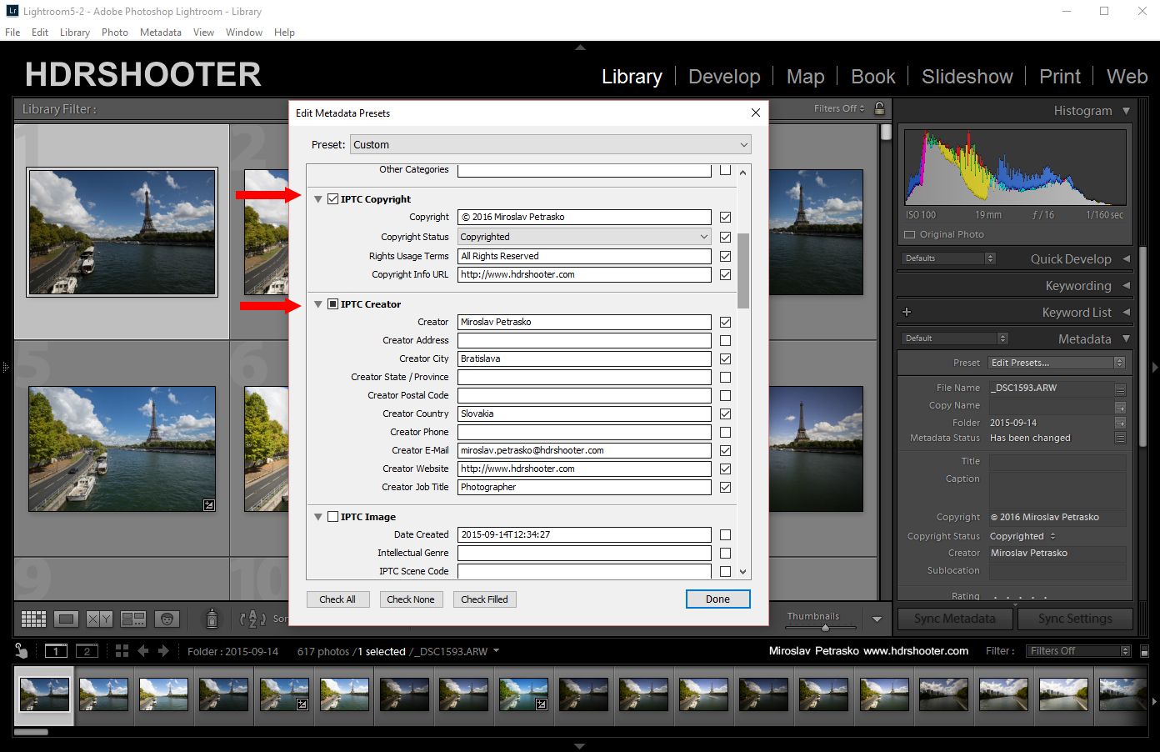The image size is (1160, 752).
Task: Open the Metadata menu
Action: pos(161,32)
